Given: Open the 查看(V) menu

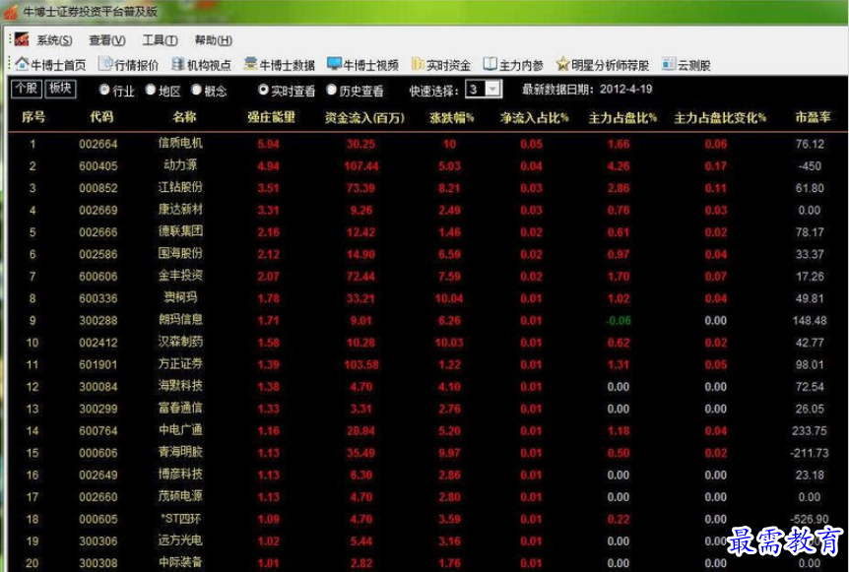Looking at the screenshot, I should coord(107,40).
